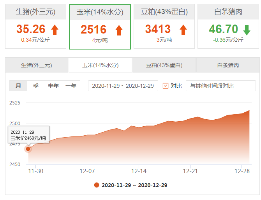Screen dimensions: 261x200
Task: Switch to the 生猪(外三元) chart tab
Action: point(37,65)
